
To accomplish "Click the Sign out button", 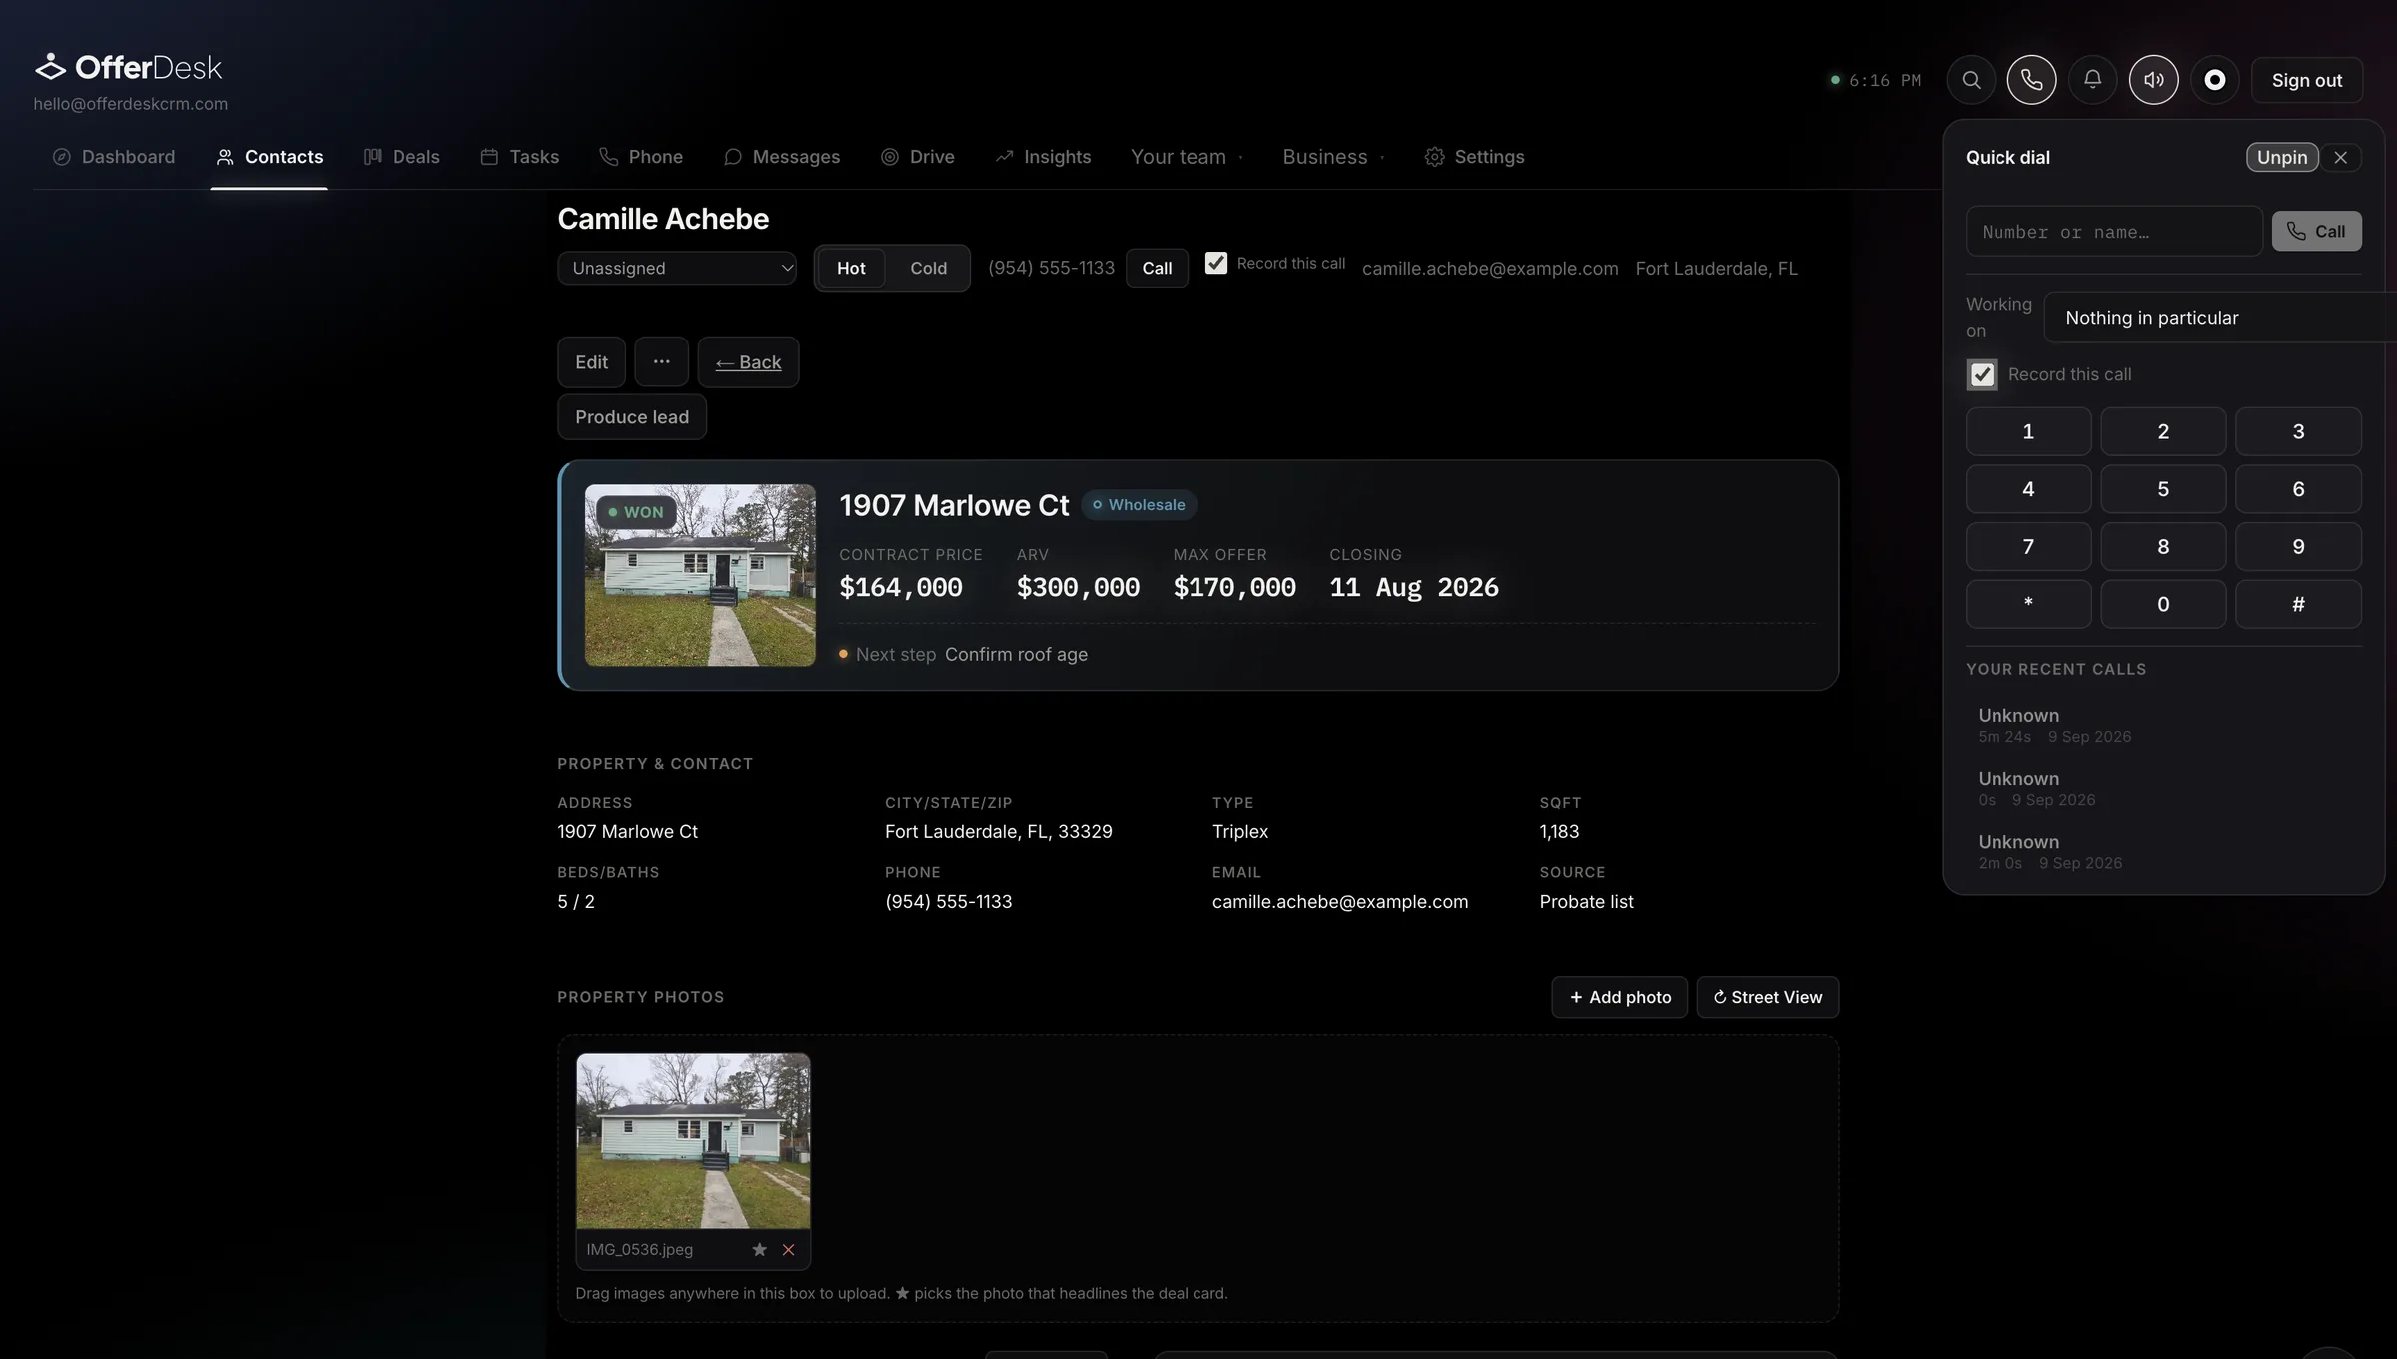I will (2307, 80).
